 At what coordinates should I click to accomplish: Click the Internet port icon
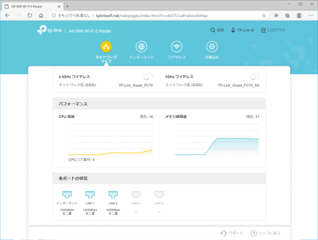[67, 194]
